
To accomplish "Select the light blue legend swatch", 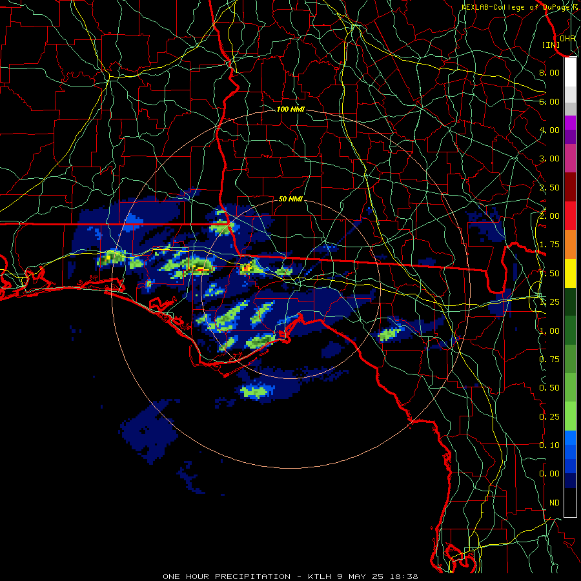I will 570,438.
